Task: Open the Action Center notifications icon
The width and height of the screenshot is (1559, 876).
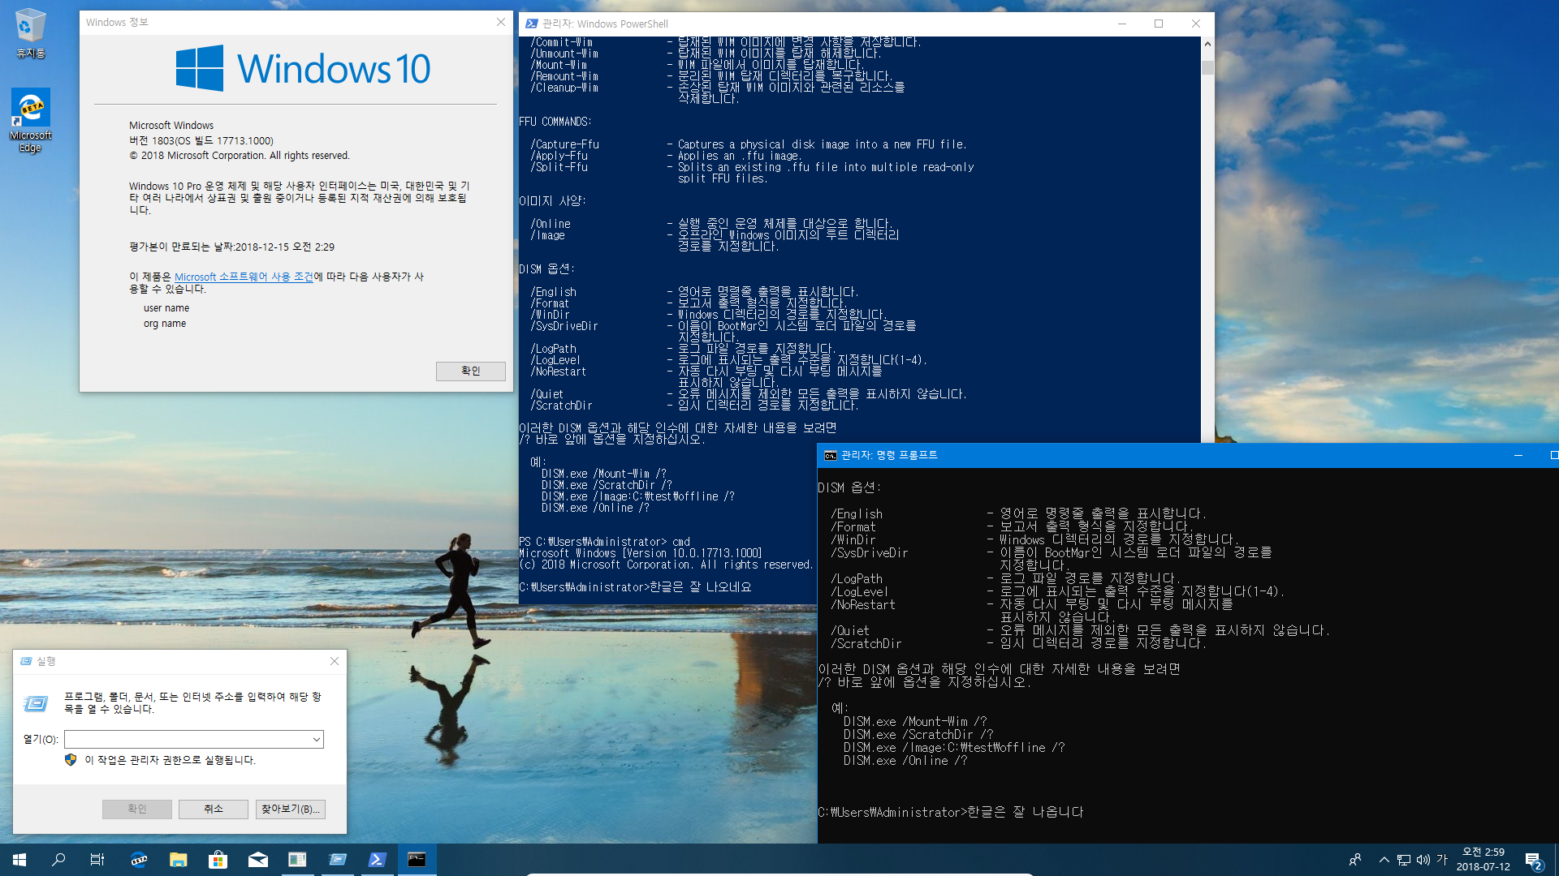Action: tap(1533, 860)
